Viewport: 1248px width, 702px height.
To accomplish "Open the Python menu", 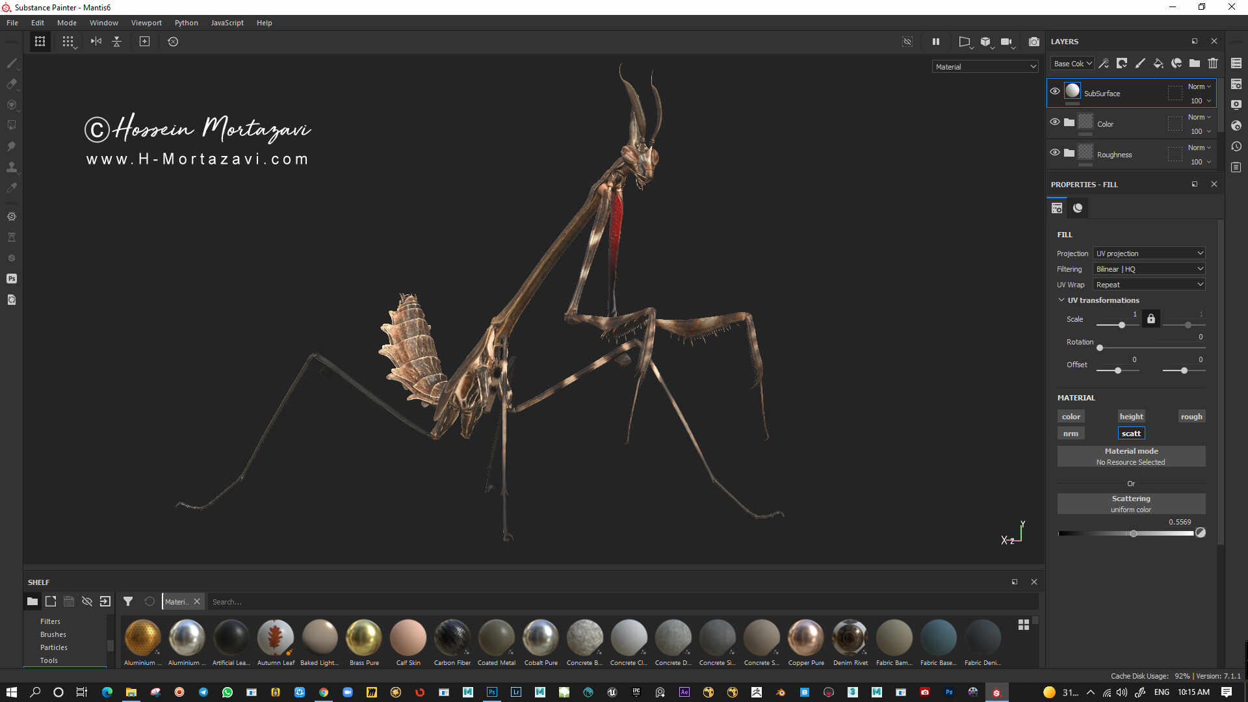I will tap(187, 23).
